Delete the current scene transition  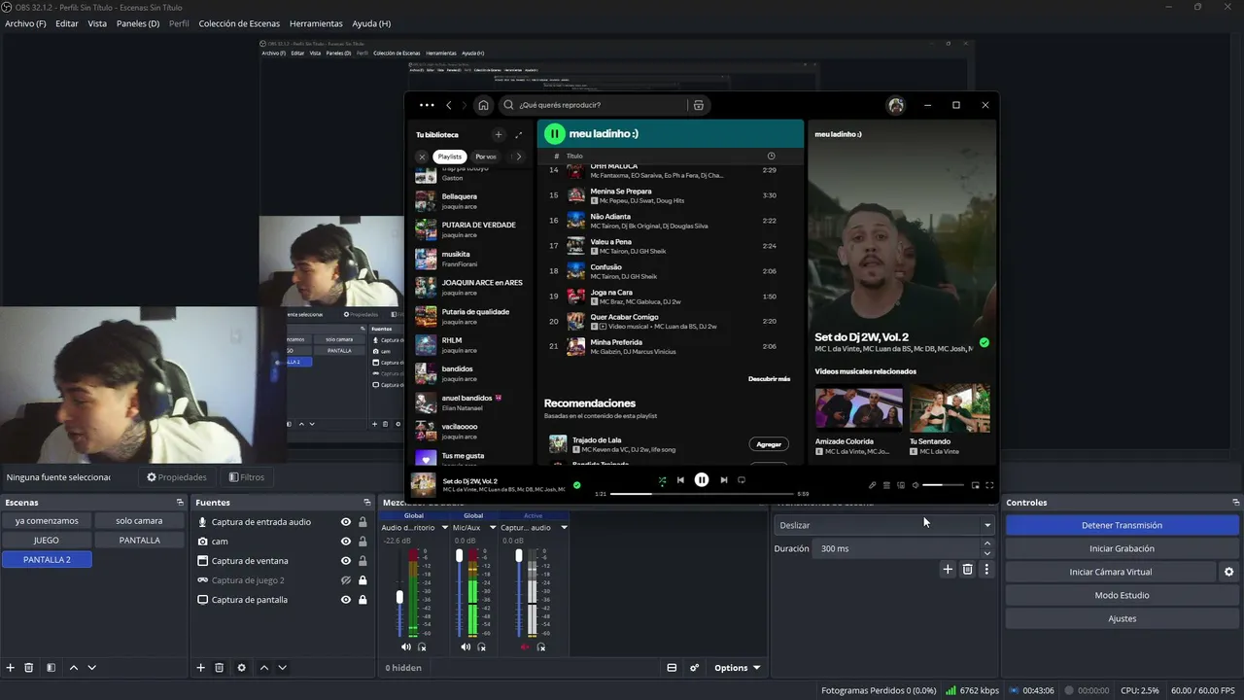pyautogui.click(x=967, y=570)
